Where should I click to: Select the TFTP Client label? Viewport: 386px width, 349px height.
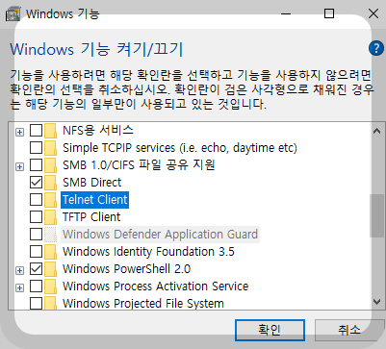click(x=91, y=217)
